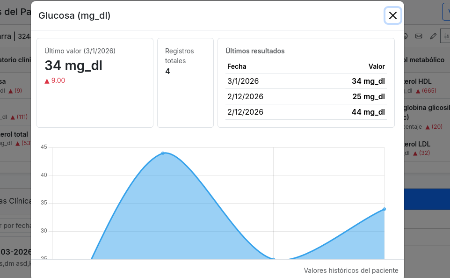
Task: Close the Glucosa chart dialog
Action: tap(392, 15)
